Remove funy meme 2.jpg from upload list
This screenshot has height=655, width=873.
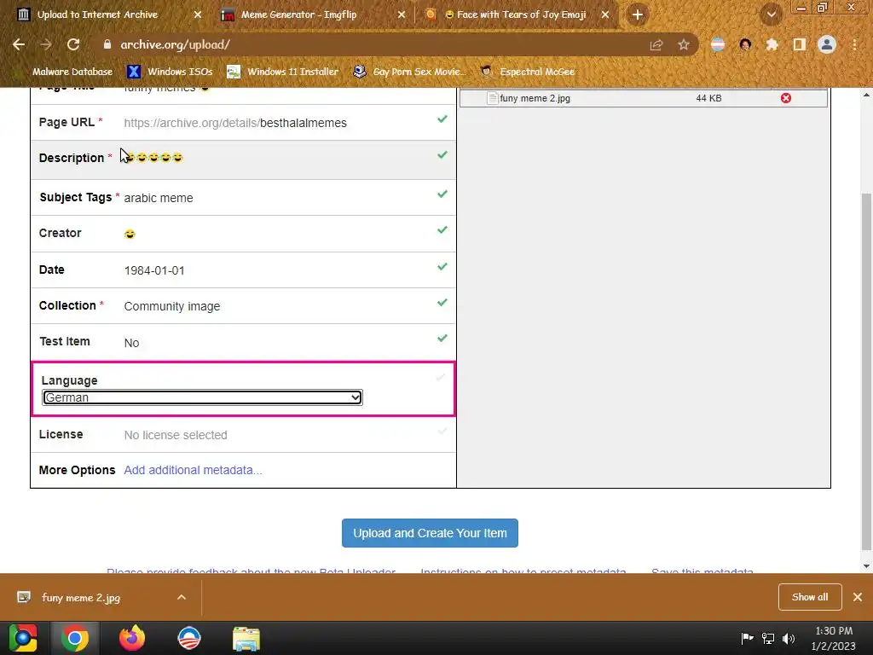(785, 98)
